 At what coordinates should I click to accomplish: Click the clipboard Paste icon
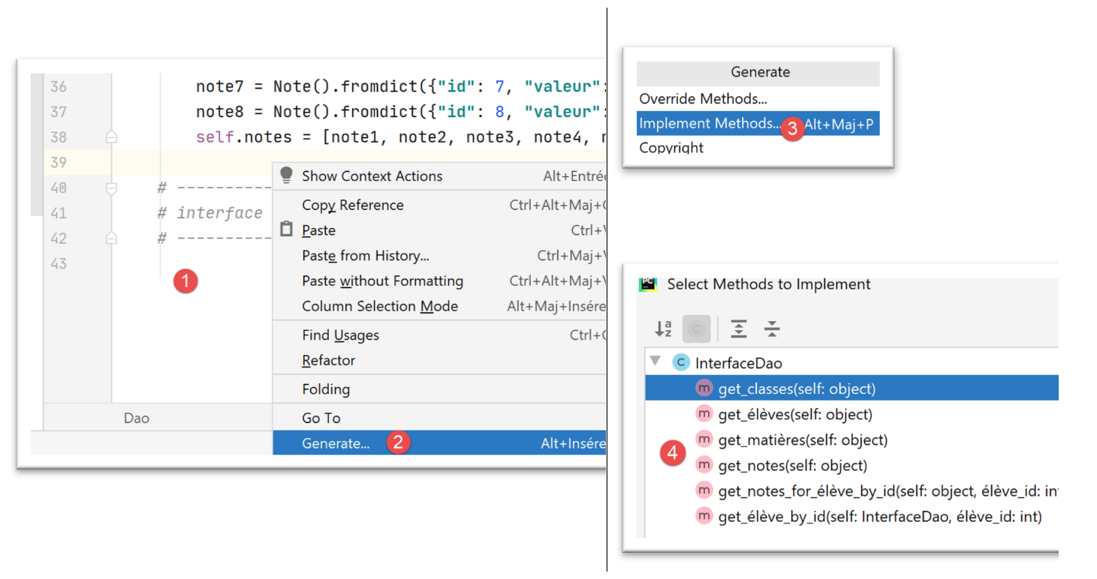point(286,229)
